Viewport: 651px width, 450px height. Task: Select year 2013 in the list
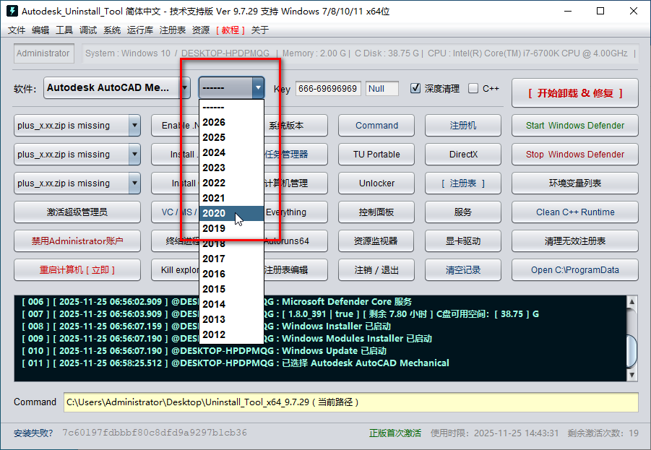coord(231,319)
